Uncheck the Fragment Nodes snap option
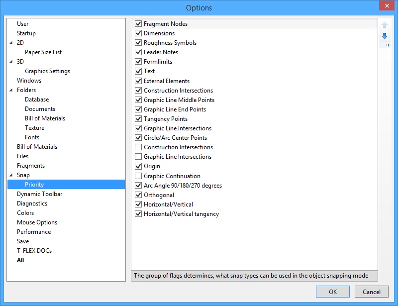Screen dimensions: 398x306 (x=139, y=23)
